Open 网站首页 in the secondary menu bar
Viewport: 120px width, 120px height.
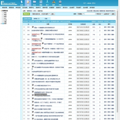[79, 8]
